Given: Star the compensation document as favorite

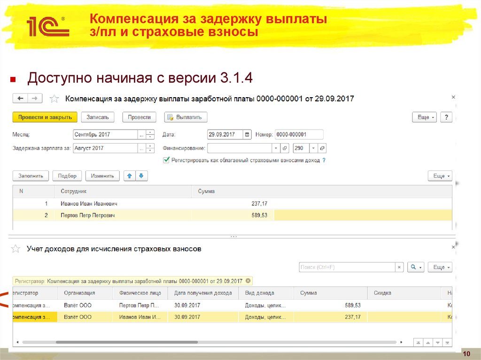Looking at the screenshot, I should click(x=54, y=99).
